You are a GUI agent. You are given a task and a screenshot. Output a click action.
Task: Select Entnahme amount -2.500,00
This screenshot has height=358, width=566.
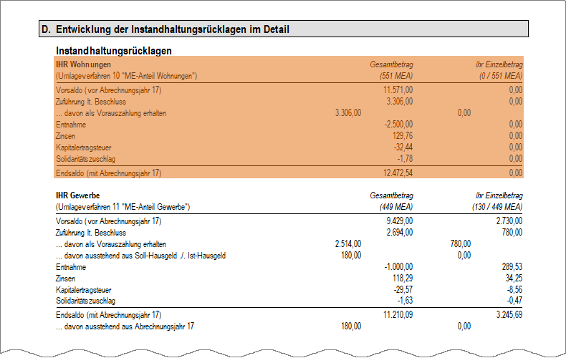tap(398, 124)
